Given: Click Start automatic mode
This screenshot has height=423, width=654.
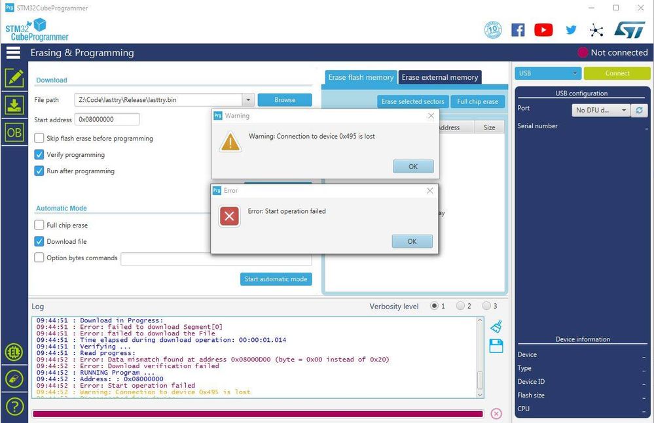Looking at the screenshot, I should (276, 279).
